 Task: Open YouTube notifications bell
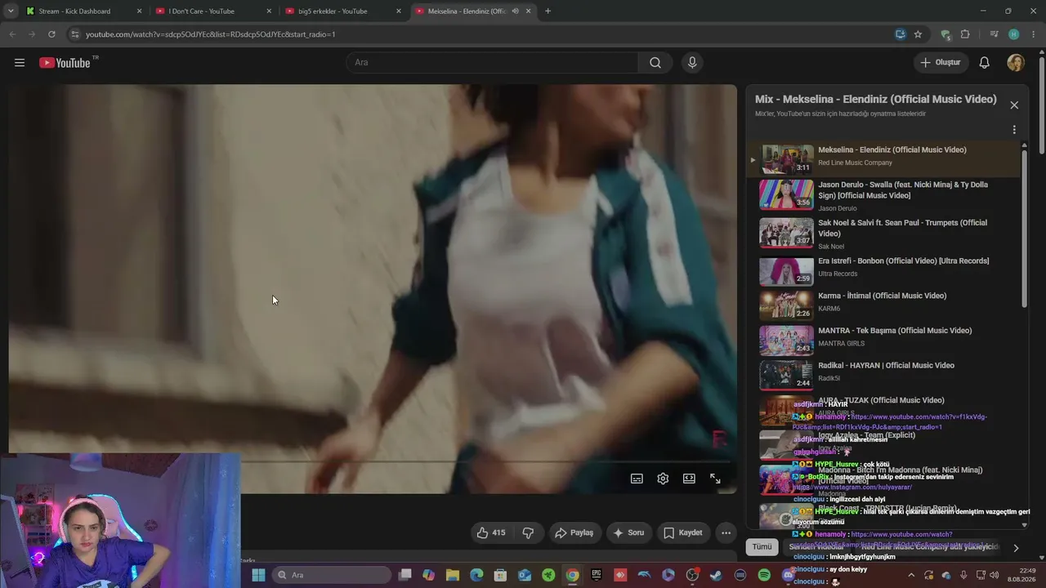(985, 63)
